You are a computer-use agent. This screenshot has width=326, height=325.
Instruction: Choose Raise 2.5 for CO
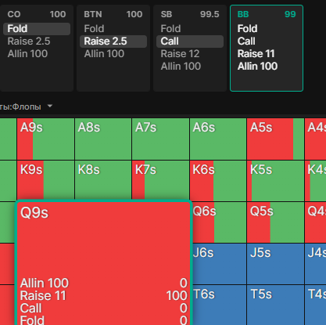[29, 42]
